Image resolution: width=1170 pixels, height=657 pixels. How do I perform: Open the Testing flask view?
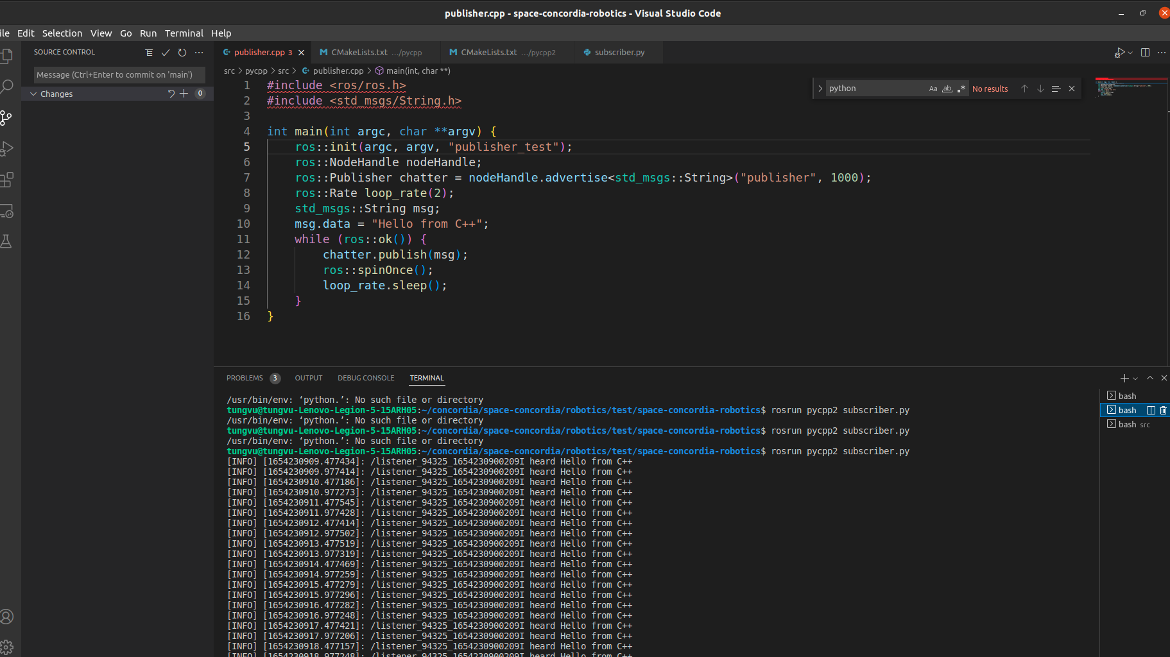pyautogui.click(x=6, y=241)
